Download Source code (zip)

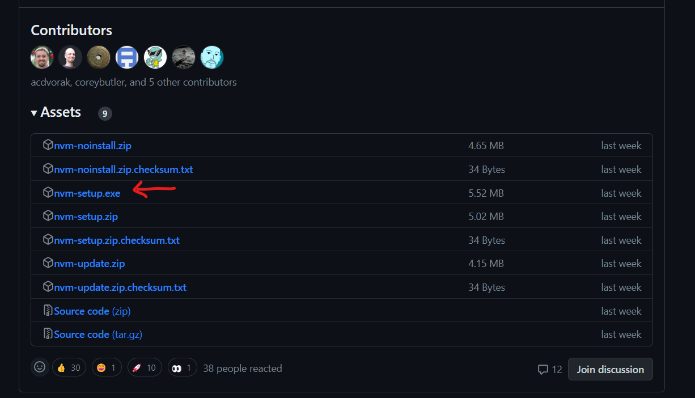click(92, 311)
